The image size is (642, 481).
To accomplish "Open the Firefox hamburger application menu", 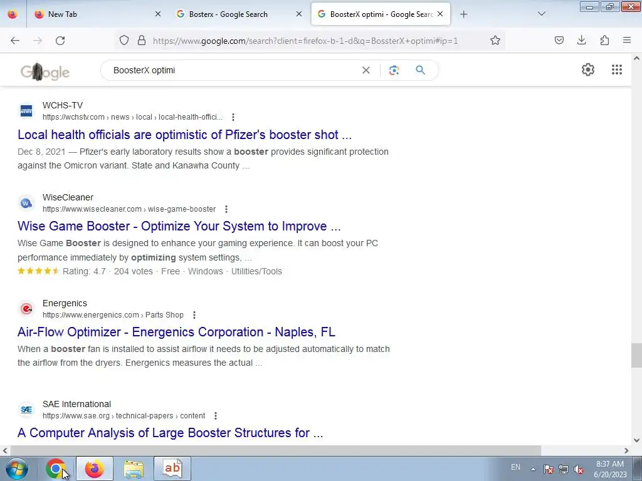I will 627,40.
